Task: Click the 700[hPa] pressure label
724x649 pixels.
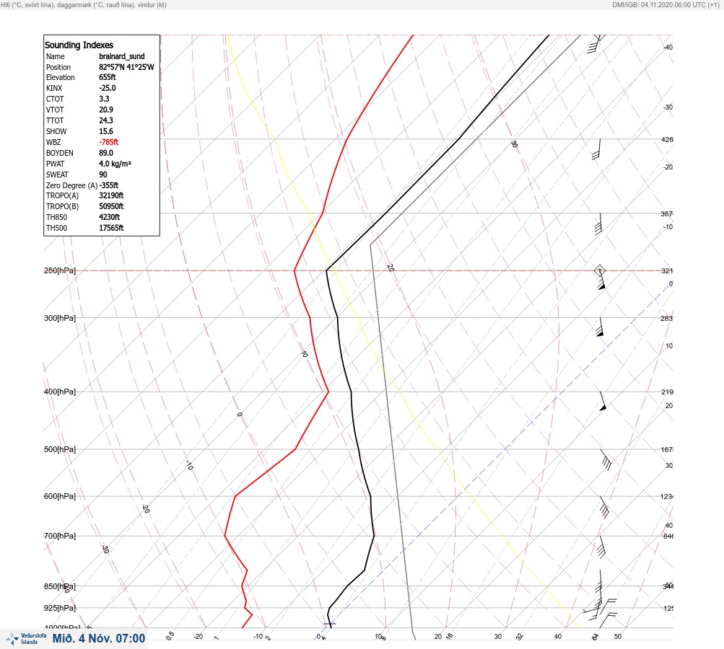Action: [x=60, y=536]
